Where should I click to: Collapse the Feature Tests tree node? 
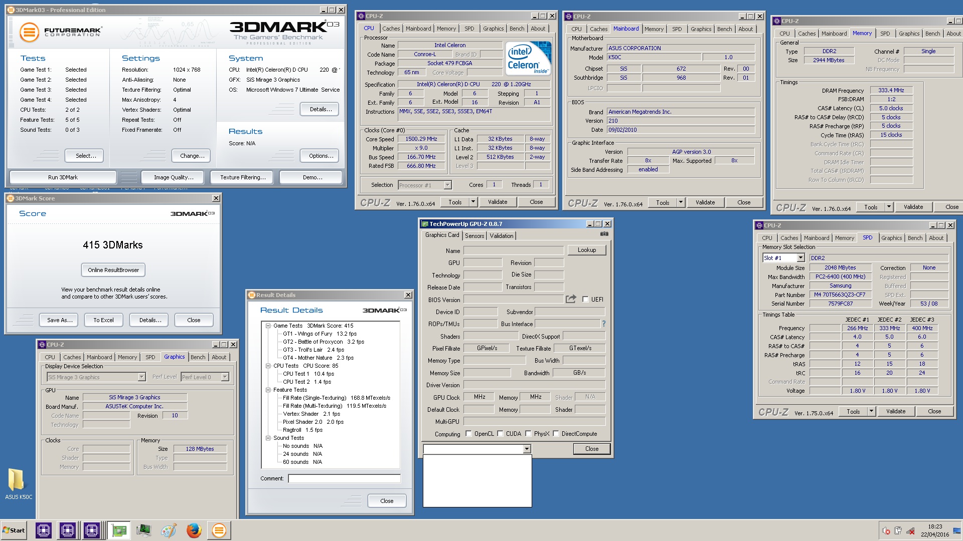(x=268, y=390)
